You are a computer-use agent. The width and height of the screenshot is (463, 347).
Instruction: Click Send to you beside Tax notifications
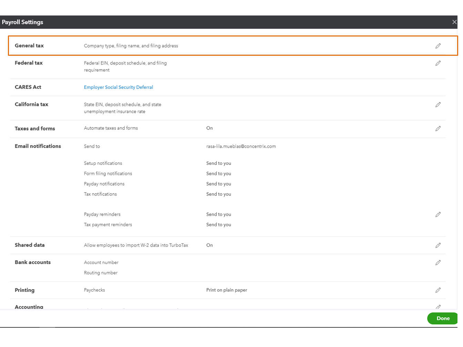(x=218, y=194)
